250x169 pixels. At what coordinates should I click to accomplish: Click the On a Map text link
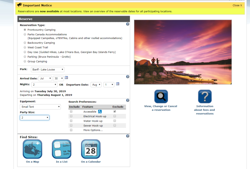(x=33, y=162)
